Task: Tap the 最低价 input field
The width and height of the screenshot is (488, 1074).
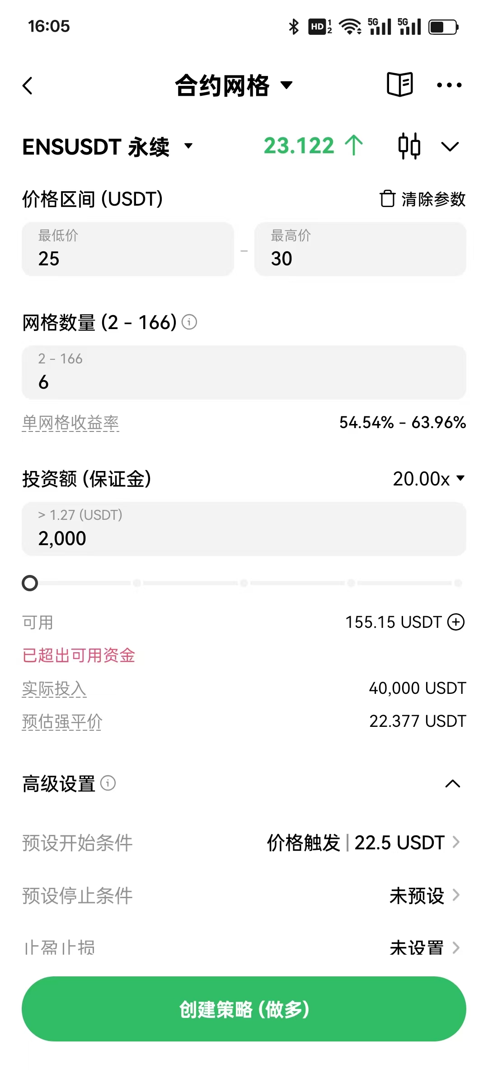Action: (x=128, y=249)
